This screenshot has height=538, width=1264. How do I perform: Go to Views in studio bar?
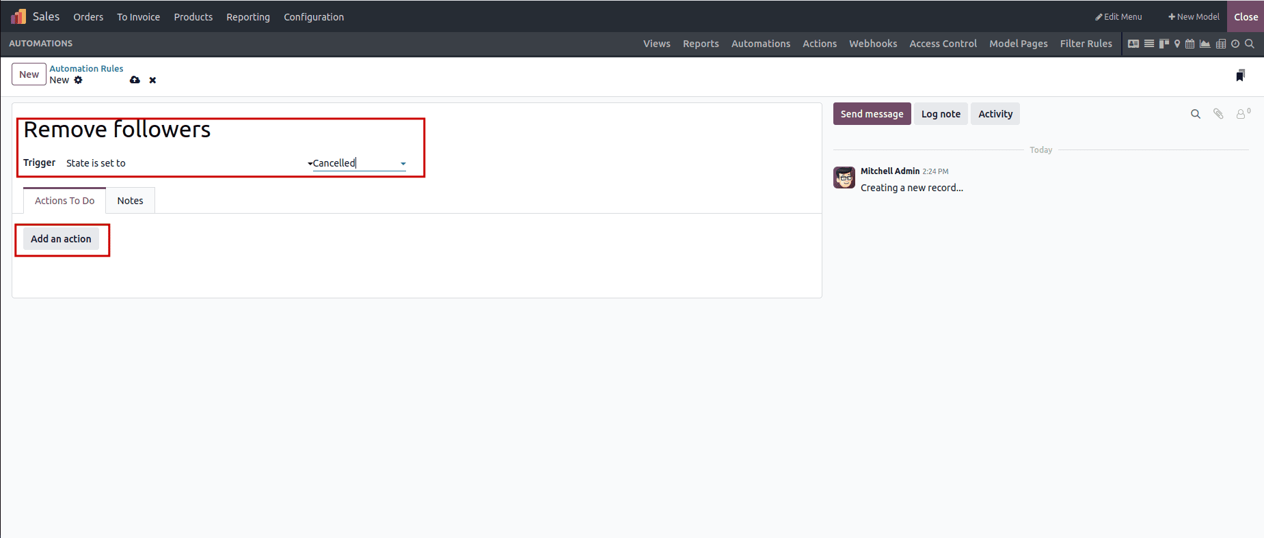tap(656, 44)
